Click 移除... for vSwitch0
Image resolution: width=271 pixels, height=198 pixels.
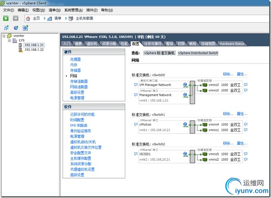click(x=228, y=74)
